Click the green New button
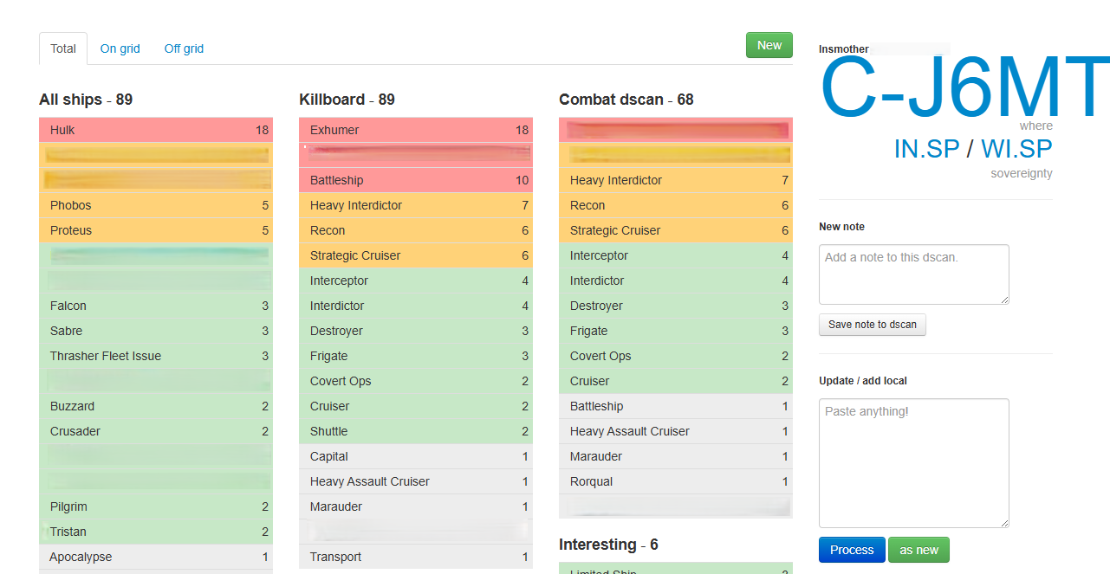Image resolution: width=1110 pixels, height=574 pixels. [x=769, y=45]
